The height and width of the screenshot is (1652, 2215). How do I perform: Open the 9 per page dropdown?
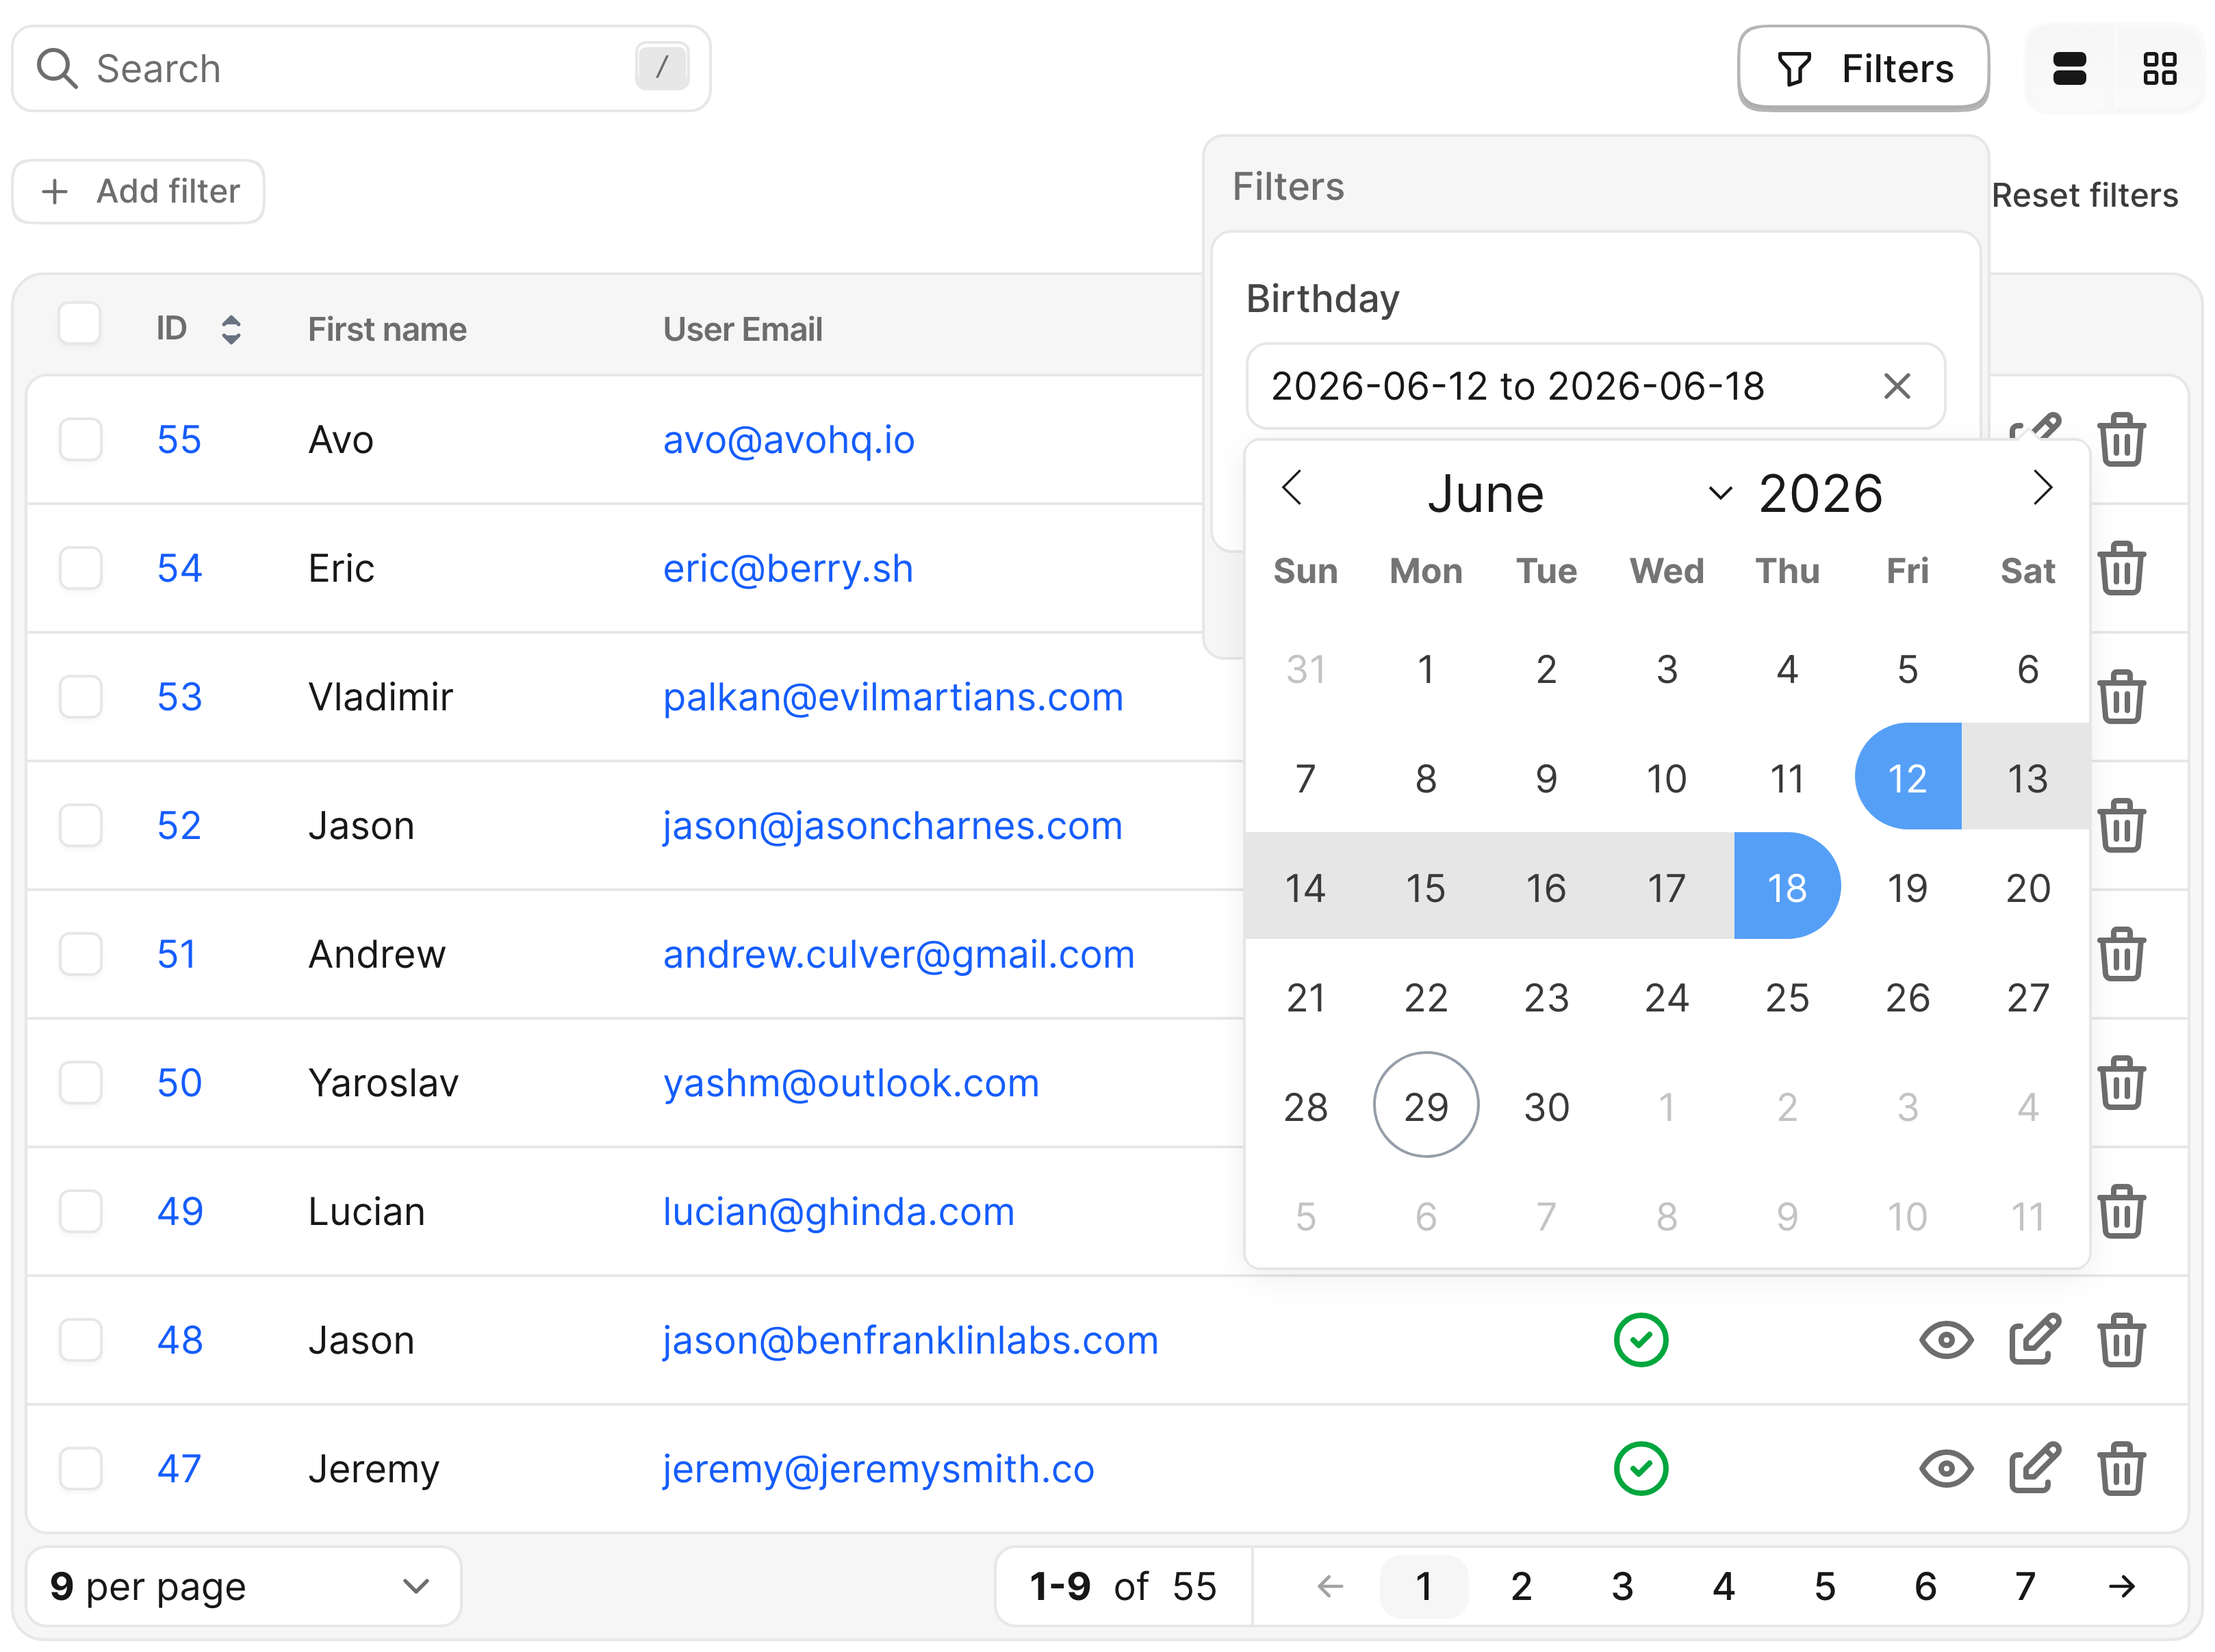point(243,1586)
